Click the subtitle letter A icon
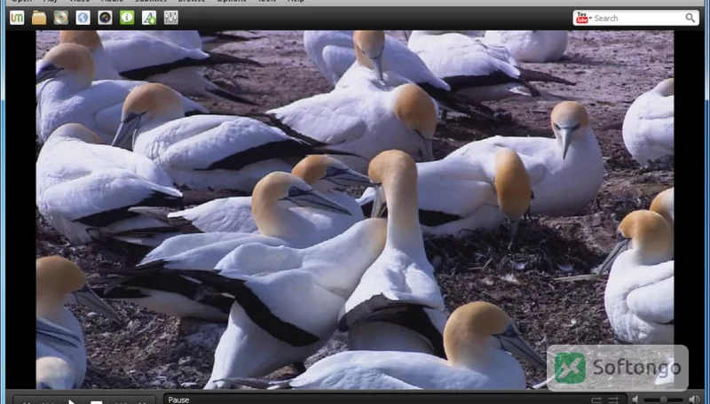The image size is (710, 404). click(x=149, y=18)
